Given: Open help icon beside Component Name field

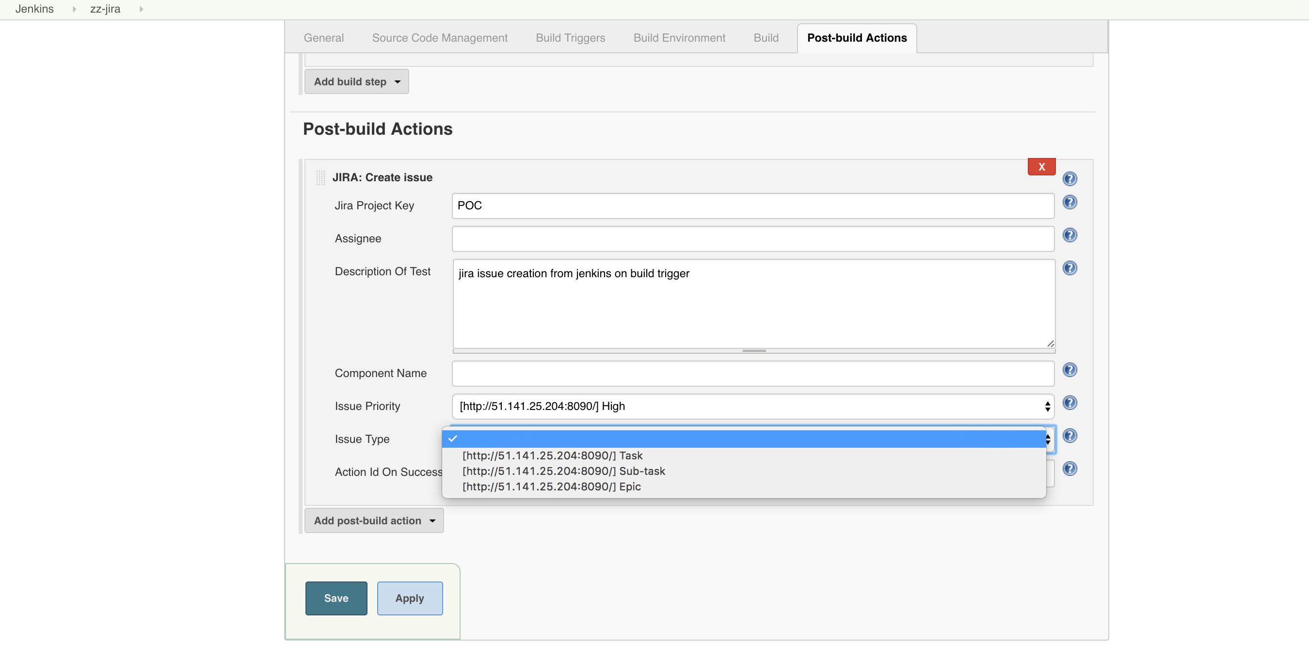Looking at the screenshot, I should [1070, 370].
